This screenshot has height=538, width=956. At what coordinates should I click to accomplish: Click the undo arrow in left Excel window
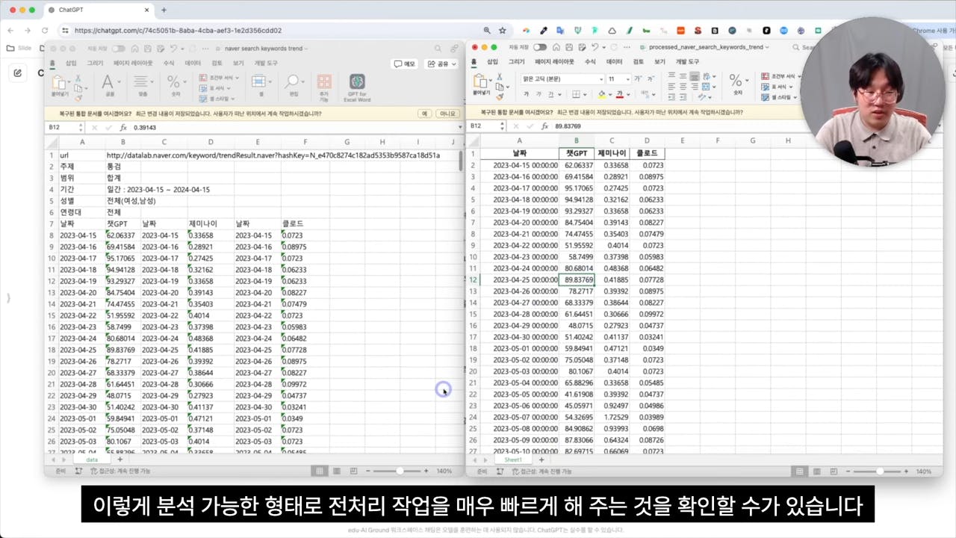click(172, 49)
